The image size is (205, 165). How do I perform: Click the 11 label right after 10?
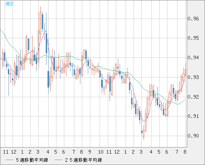coord(109,152)
